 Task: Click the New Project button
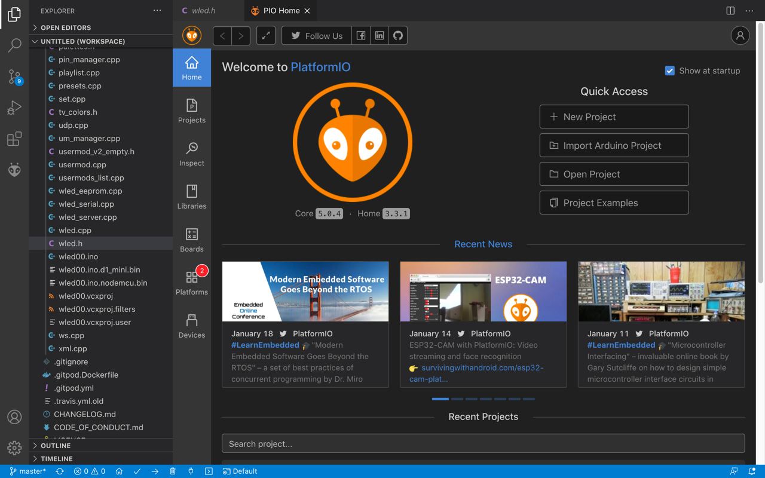tap(614, 117)
